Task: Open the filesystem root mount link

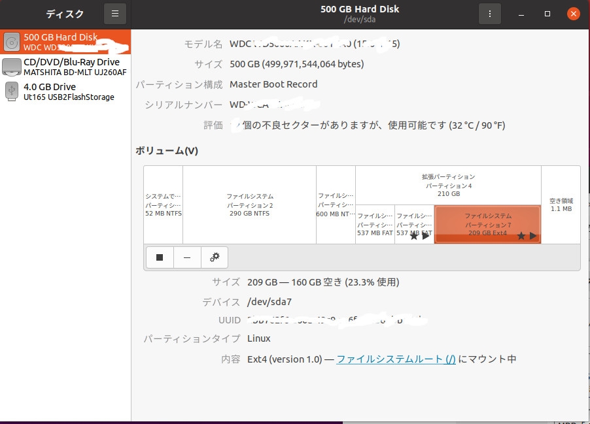Action: point(396,359)
